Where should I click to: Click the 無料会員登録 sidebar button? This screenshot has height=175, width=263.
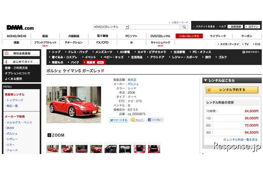point(22,53)
